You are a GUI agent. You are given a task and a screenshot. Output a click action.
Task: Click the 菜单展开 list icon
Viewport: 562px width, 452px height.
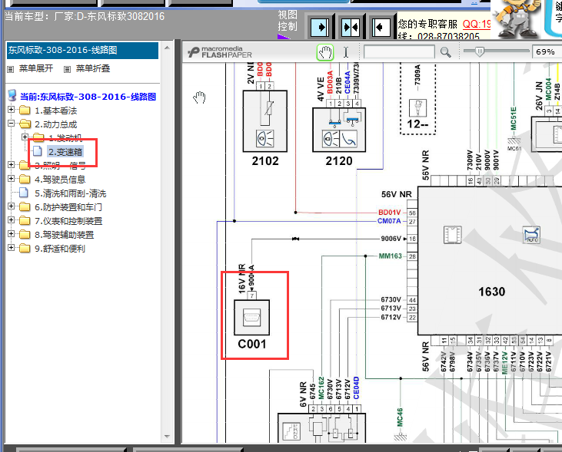point(11,69)
